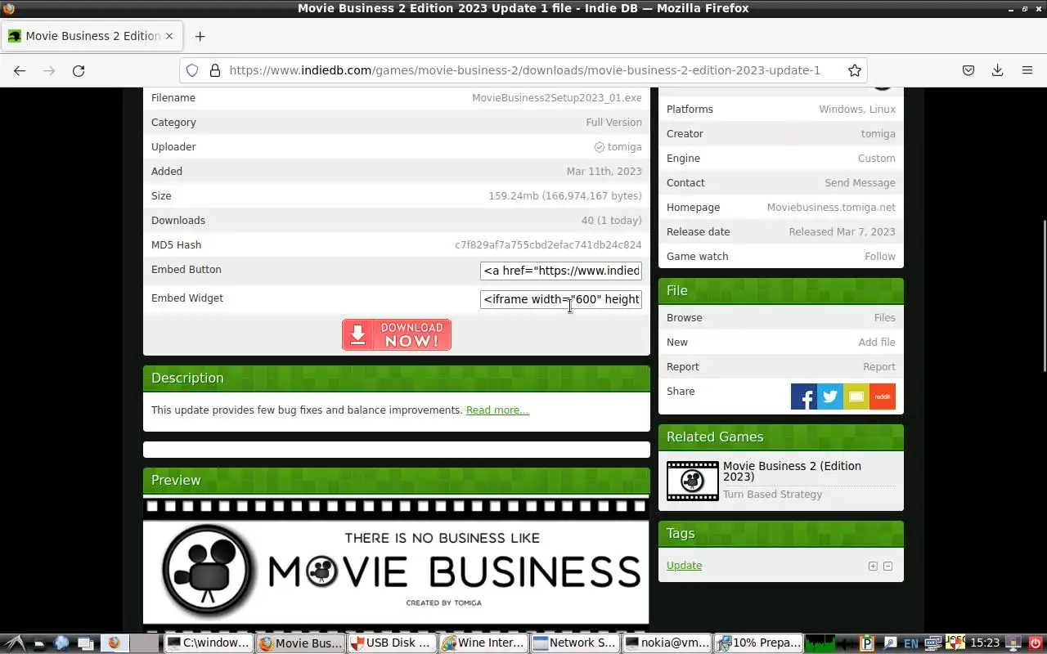This screenshot has height=654, width=1047.
Task: Open uploader tomiga profile link
Action: 624,147
